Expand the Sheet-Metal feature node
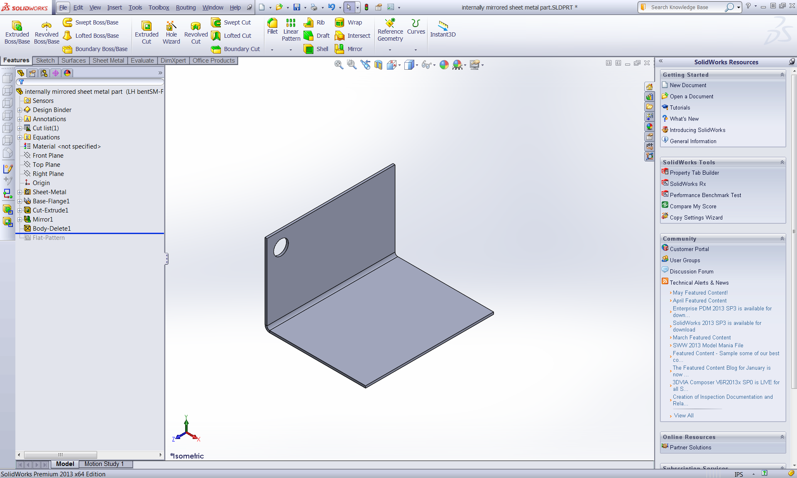797x478 pixels. pos(20,192)
